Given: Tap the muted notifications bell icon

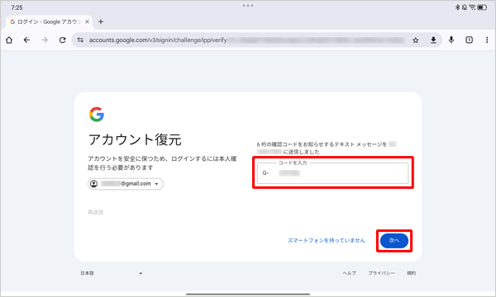Looking at the screenshot, I should click(x=465, y=7).
